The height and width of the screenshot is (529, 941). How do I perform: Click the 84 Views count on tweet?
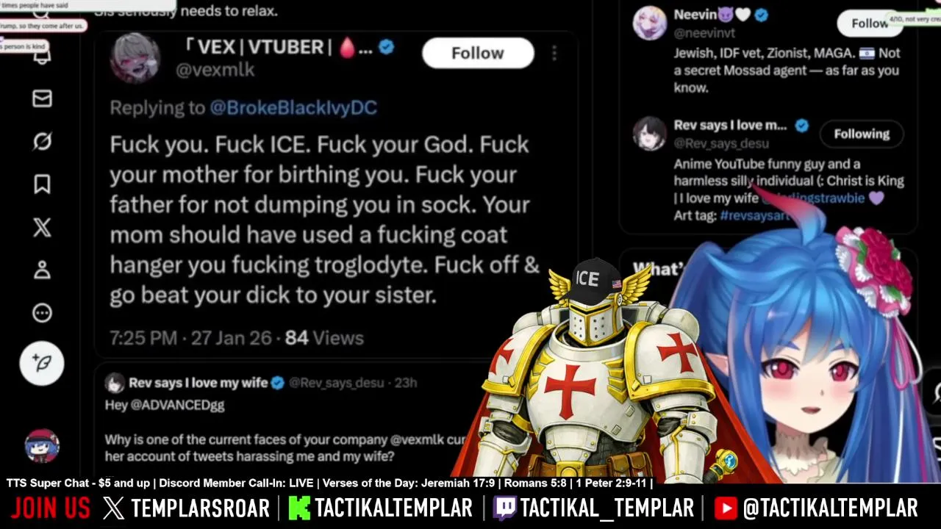[x=324, y=338]
